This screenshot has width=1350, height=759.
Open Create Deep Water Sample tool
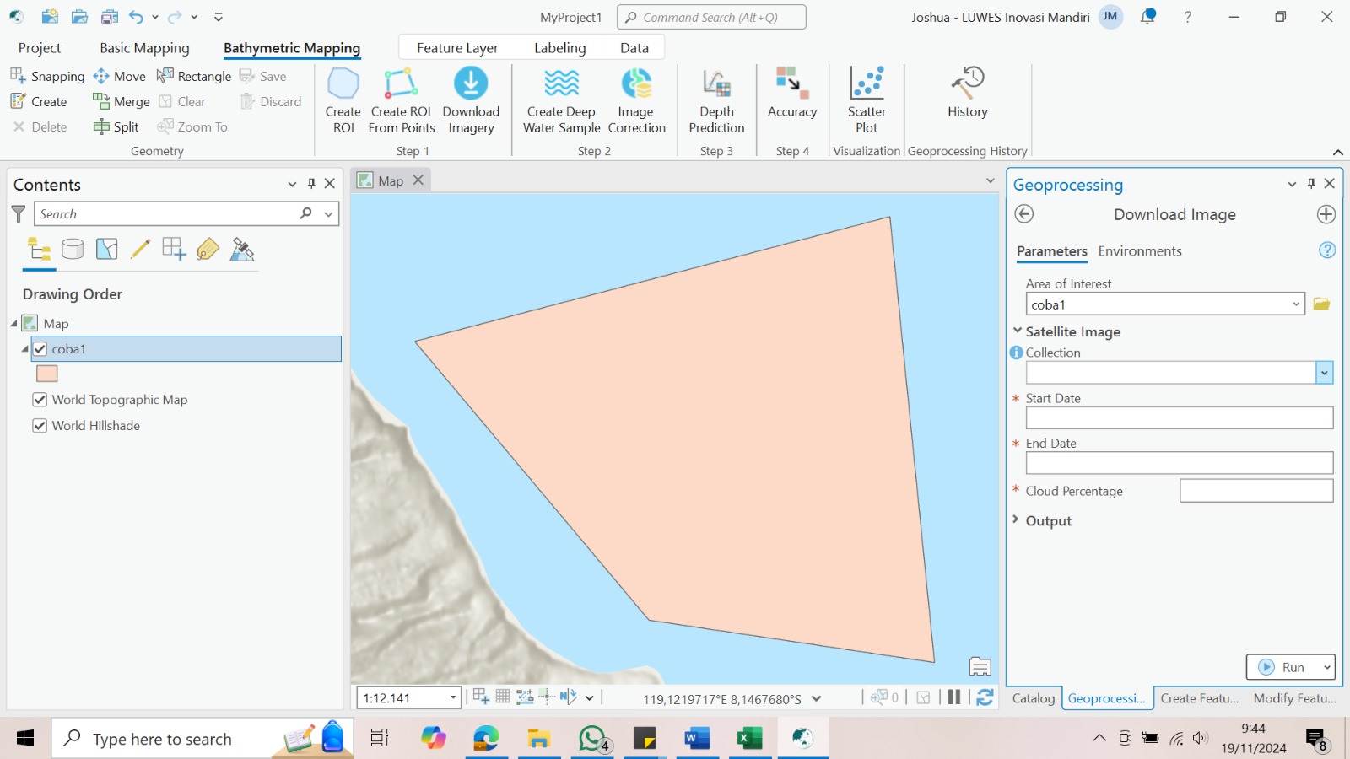[x=562, y=101]
